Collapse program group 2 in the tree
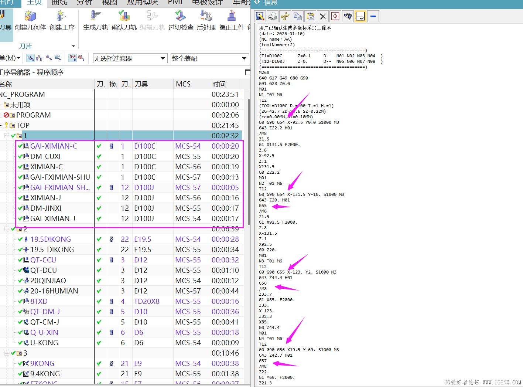 [7, 229]
